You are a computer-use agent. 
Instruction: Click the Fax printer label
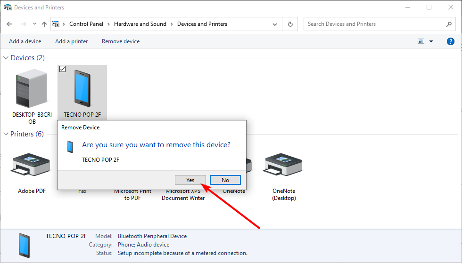coord(82,191)
